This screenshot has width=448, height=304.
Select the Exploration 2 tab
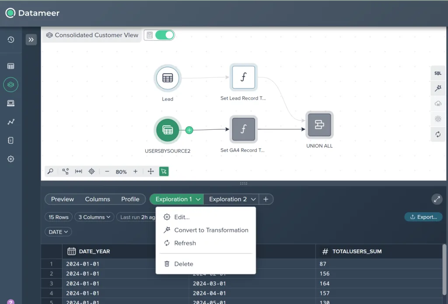click(x=227, y=199)
